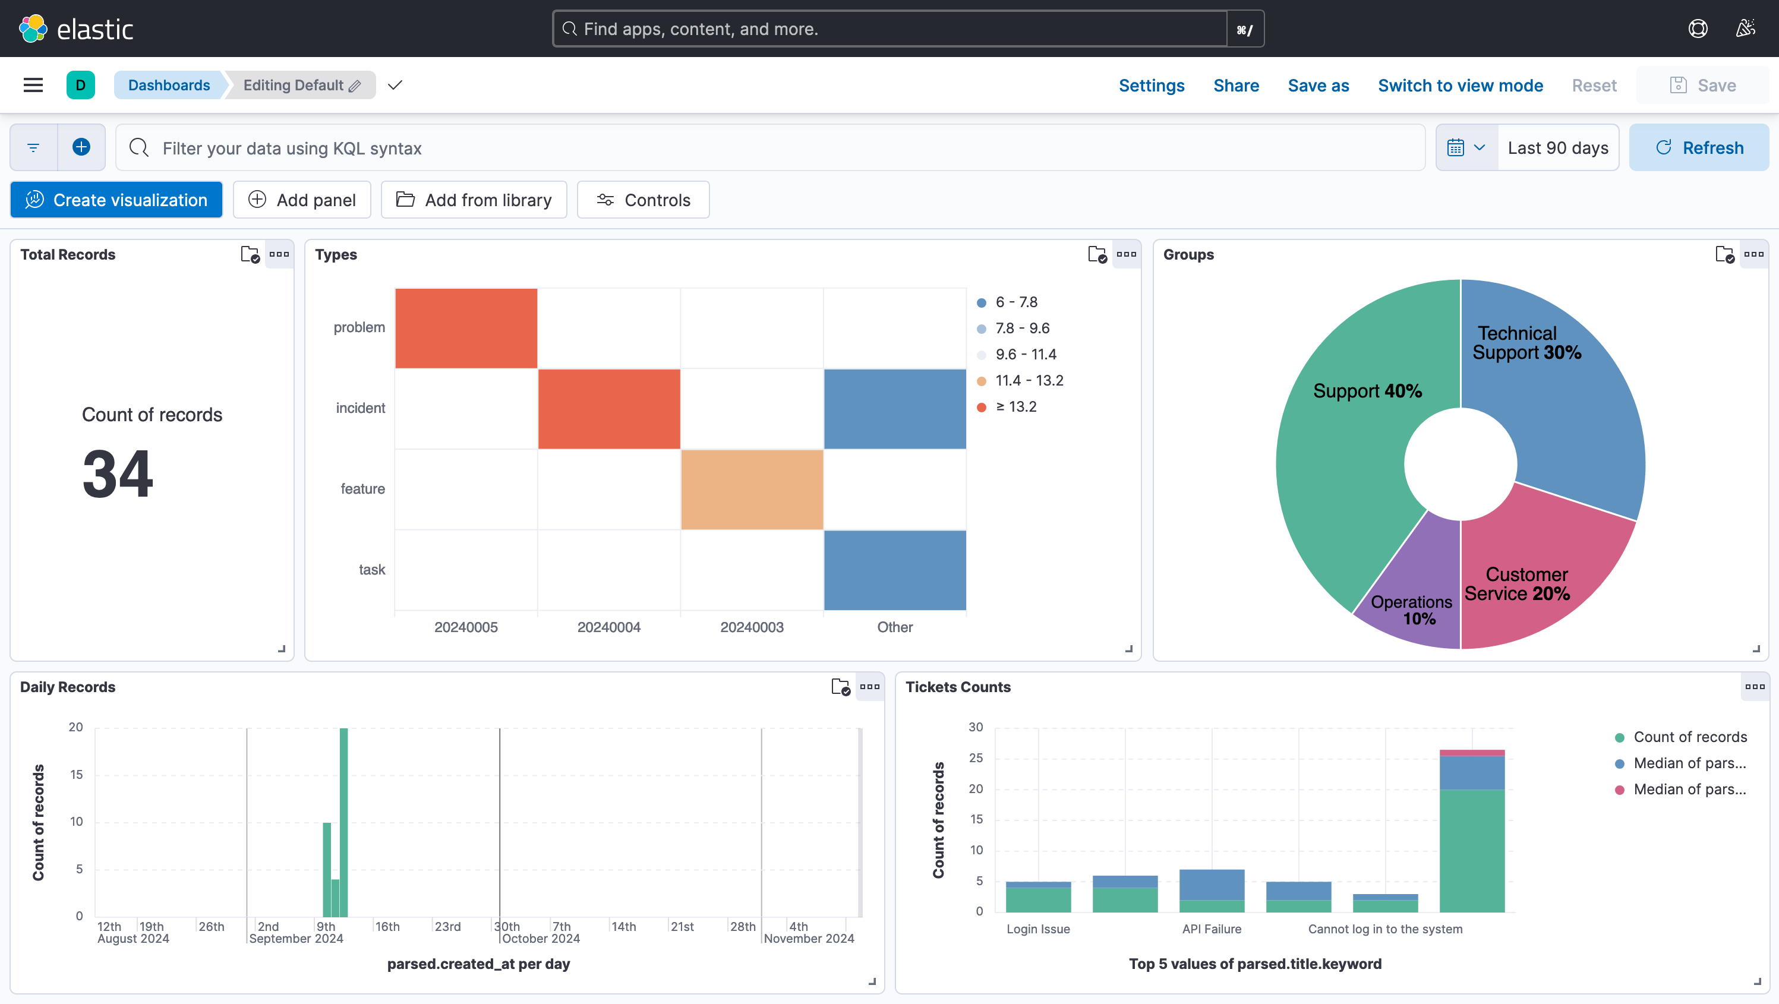Click resize handle of Daily Records panel
The width and height of the screenshot is (1779, 1004).
click(872, 981)
